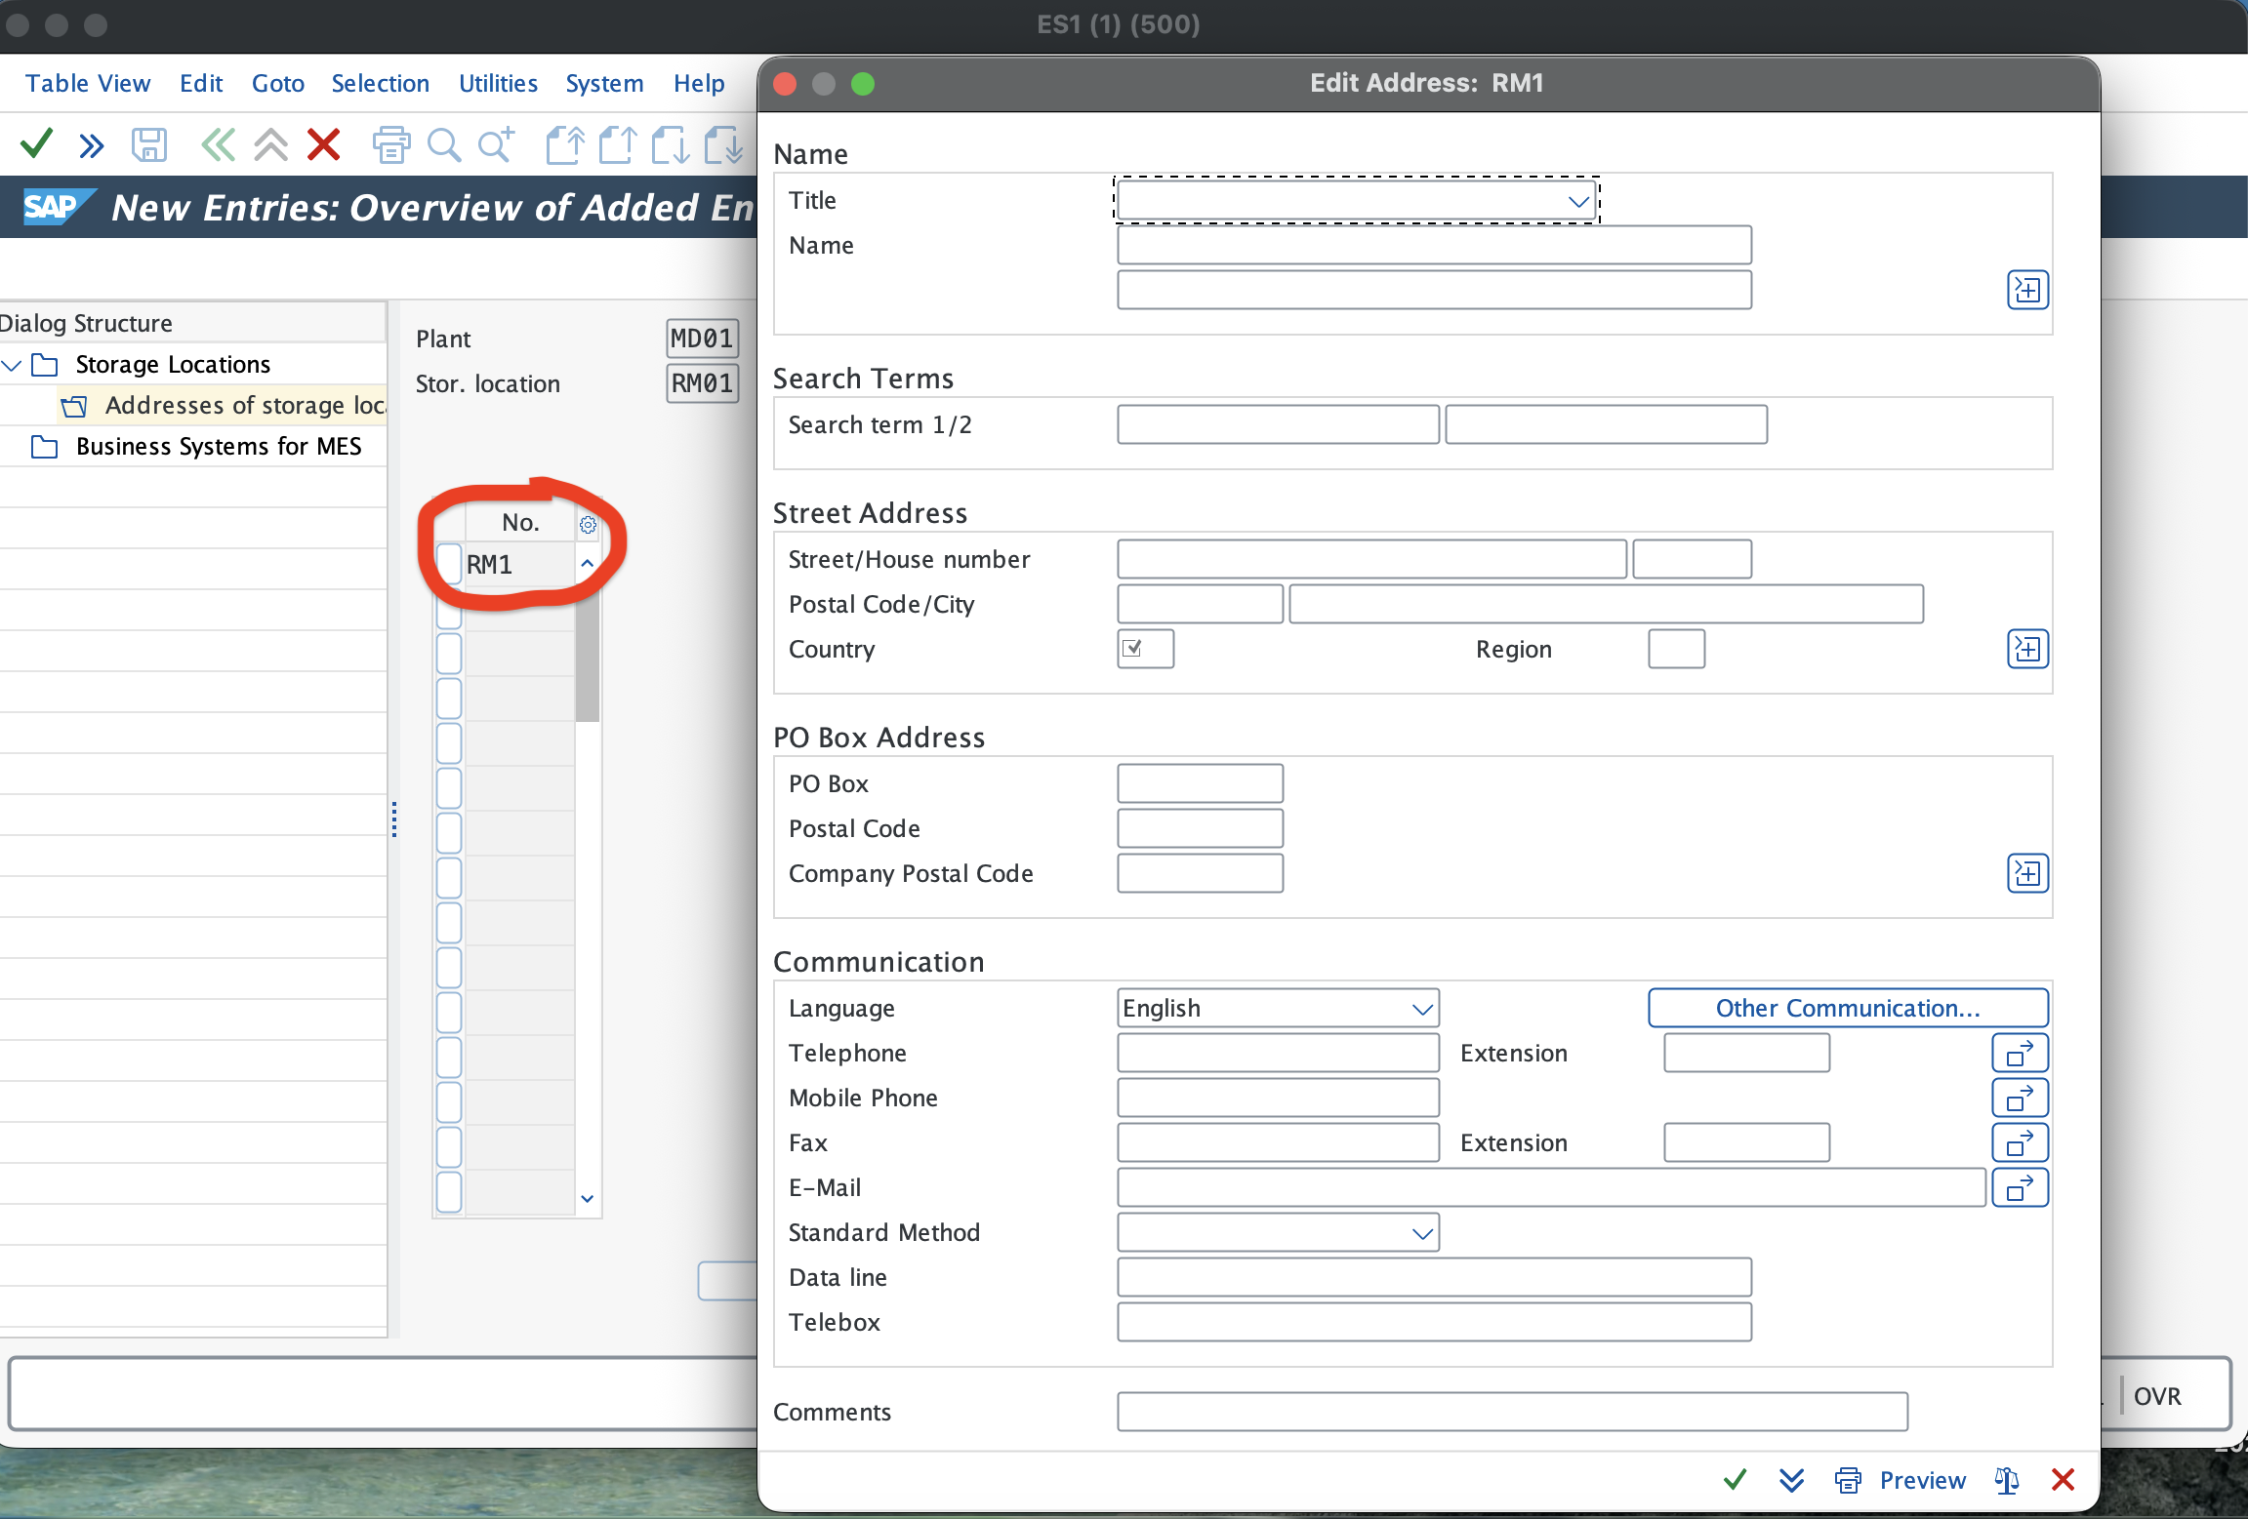Viewport: 2248px width, 1519px height.
Task: Expand more Street Address fields with plus icon
Action: [x=2027, y=649]
